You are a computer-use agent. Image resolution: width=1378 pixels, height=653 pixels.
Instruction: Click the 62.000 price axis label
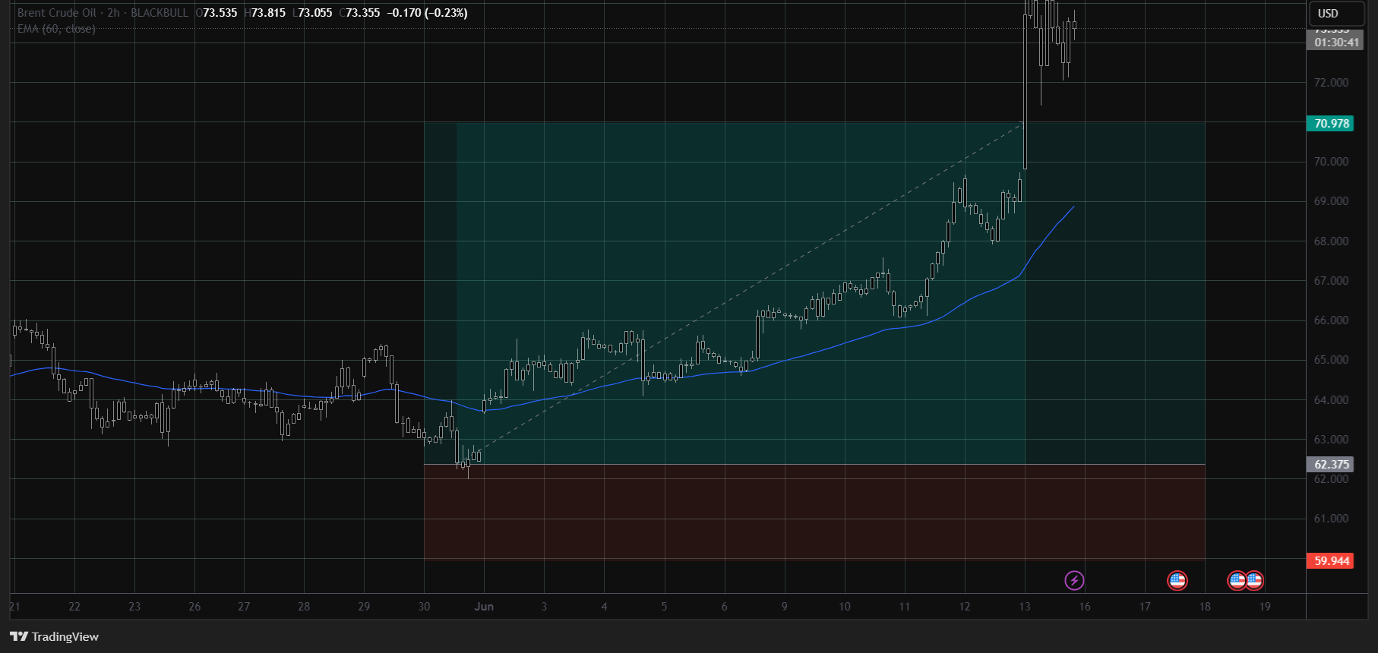[1331, 479]
